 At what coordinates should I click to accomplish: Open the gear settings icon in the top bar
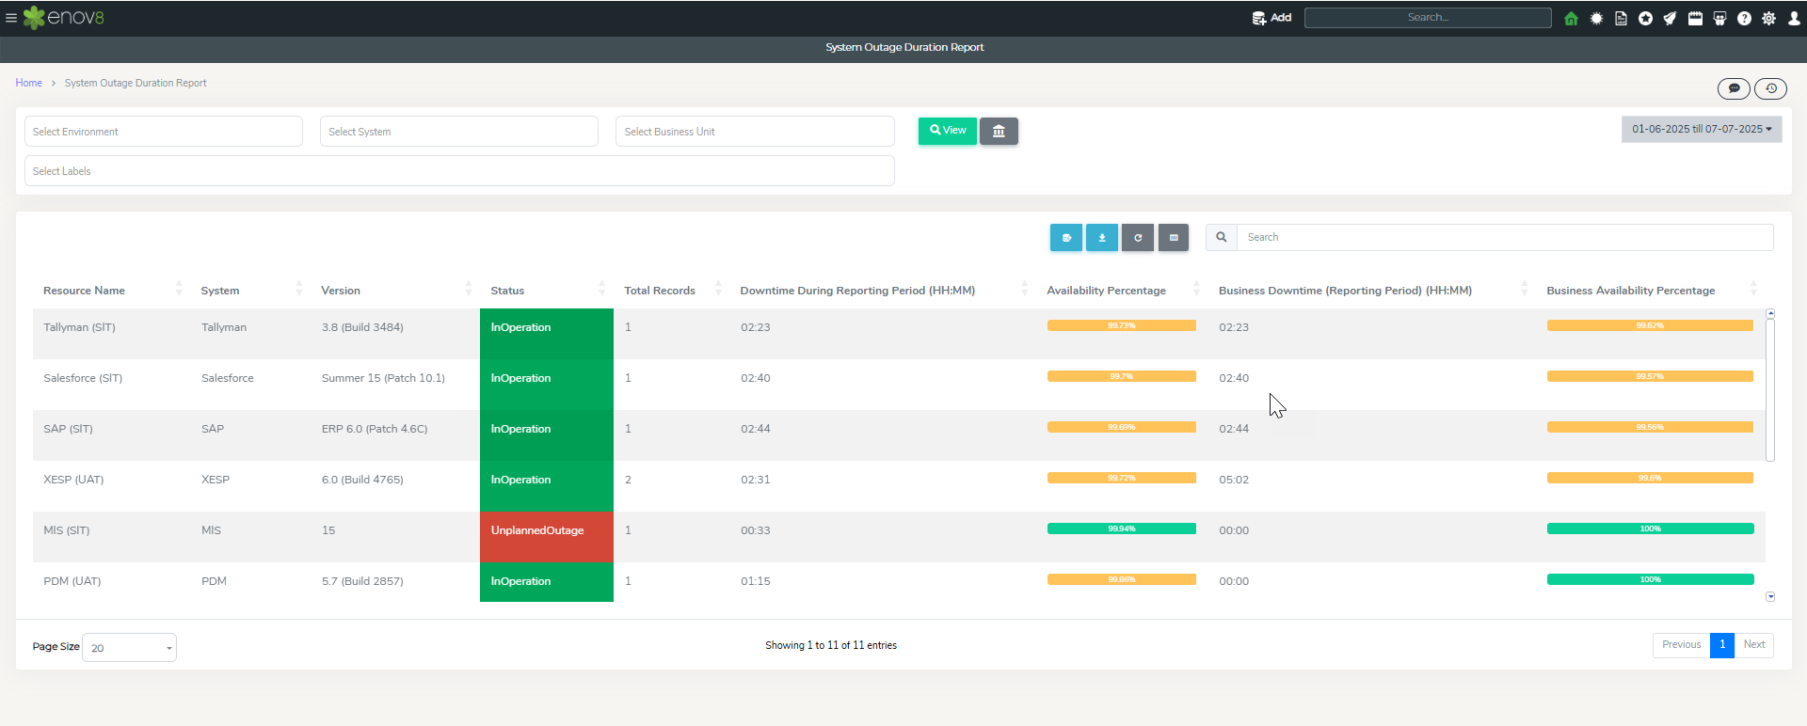pyautogui.click(x=1769, y=18)
